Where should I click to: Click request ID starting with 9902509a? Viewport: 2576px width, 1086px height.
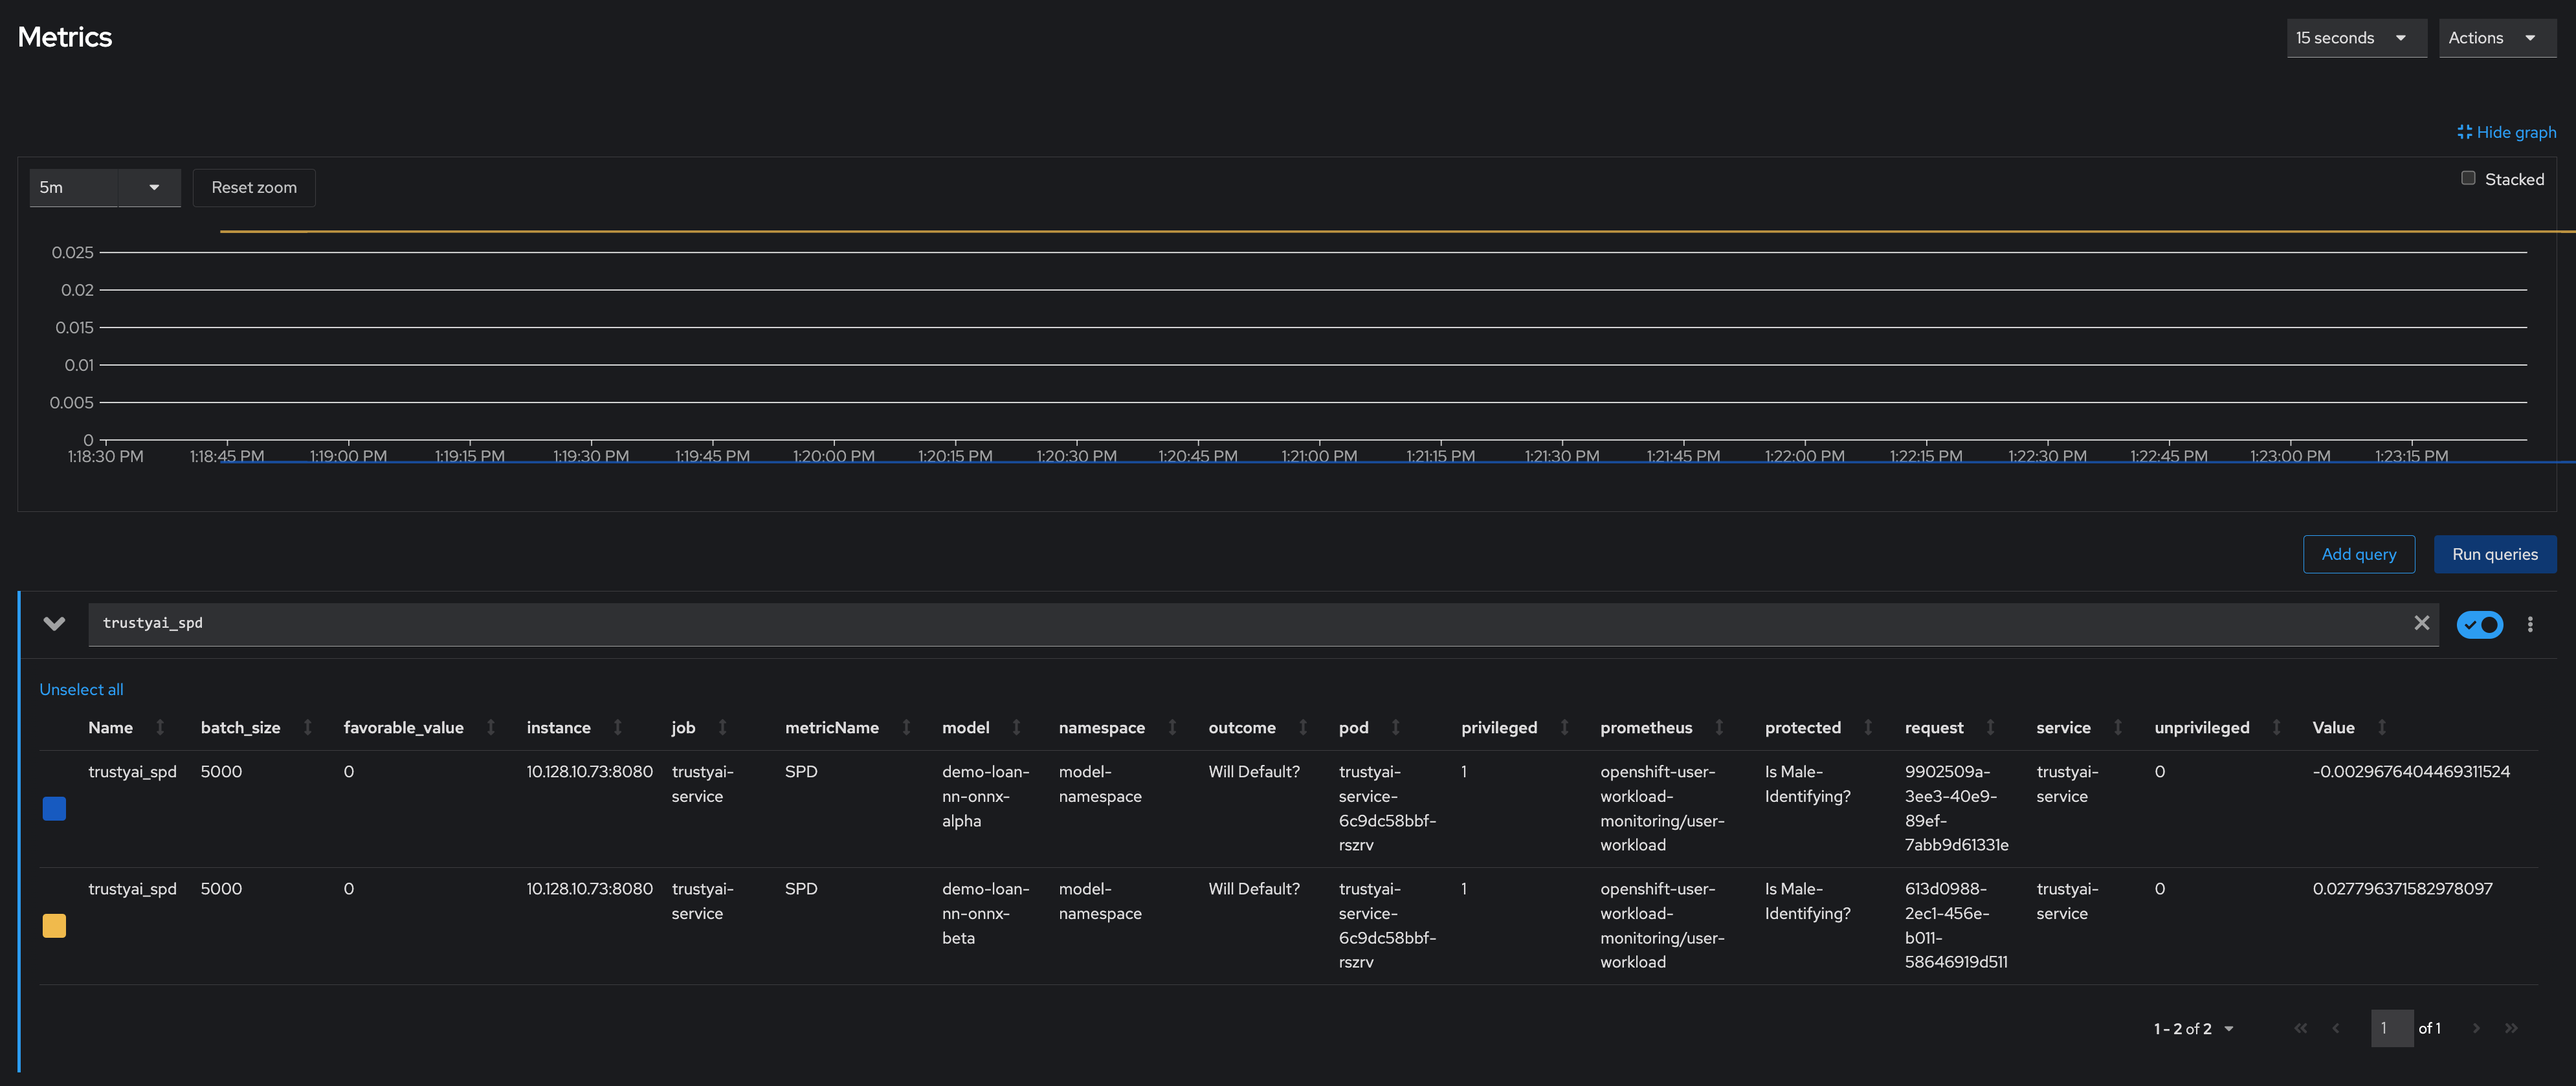coord(1956,808)
